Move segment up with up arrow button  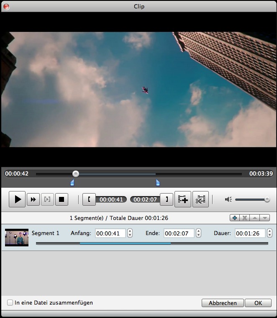(255, 218)
